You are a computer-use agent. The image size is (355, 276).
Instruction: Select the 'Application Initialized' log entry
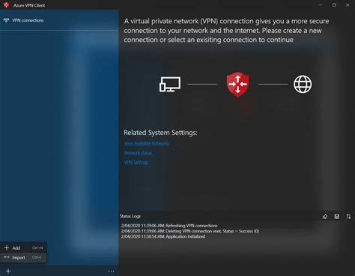[x=163, y=236]
